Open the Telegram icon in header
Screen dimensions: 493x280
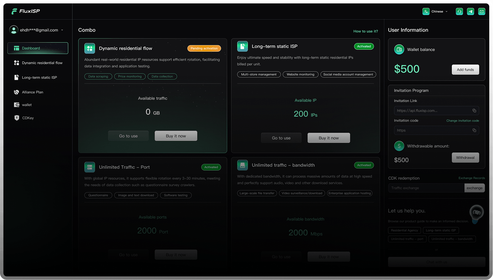[471, 12]
